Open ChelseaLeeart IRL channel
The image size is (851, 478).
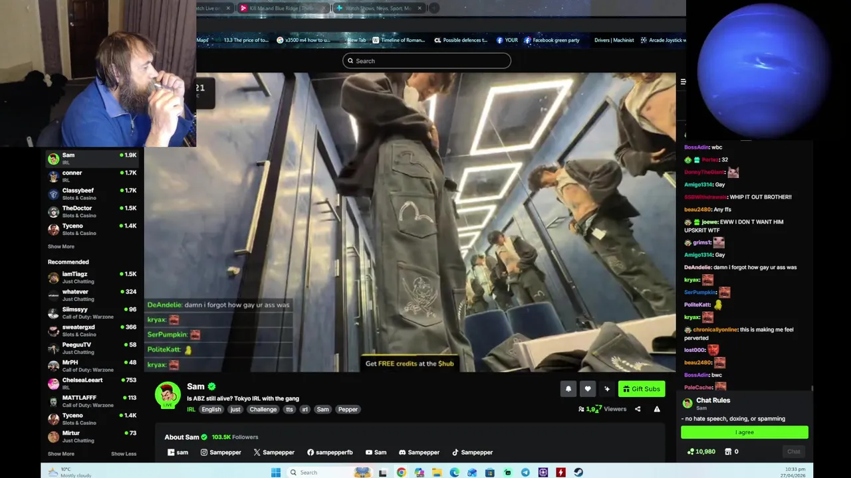[x=92, y=384]
